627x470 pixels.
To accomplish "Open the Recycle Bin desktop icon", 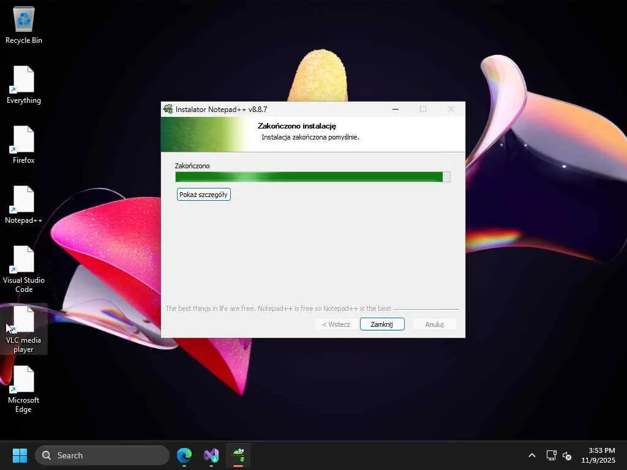I will coord(24,25).
